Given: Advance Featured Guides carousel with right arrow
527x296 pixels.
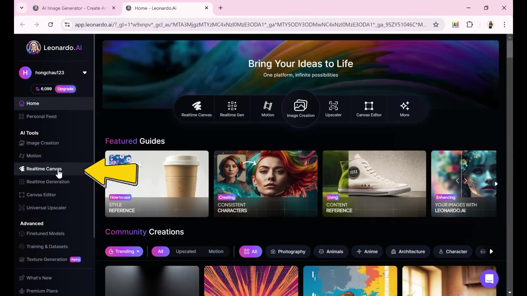Looking at the screenshot, I should click(x=496, y=184).
